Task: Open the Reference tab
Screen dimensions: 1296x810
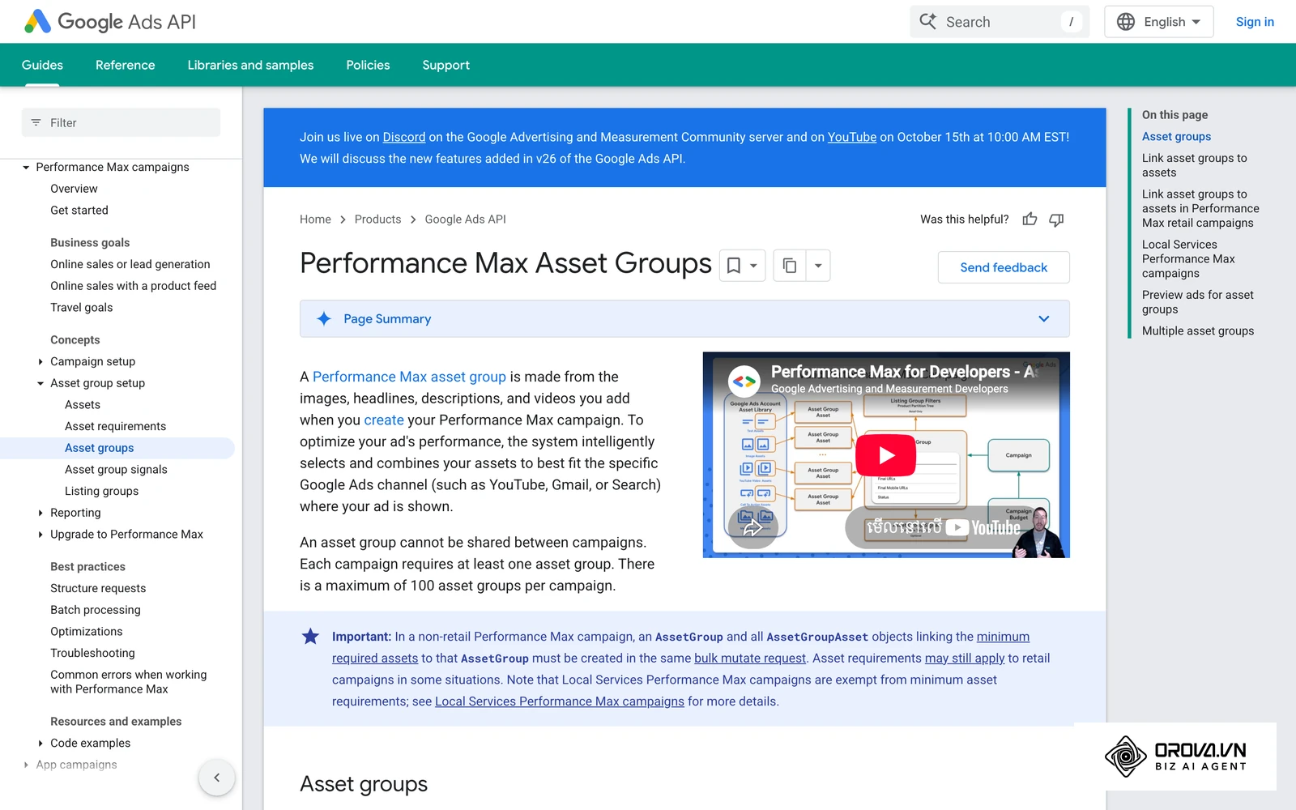Action: tap(125, 65)
